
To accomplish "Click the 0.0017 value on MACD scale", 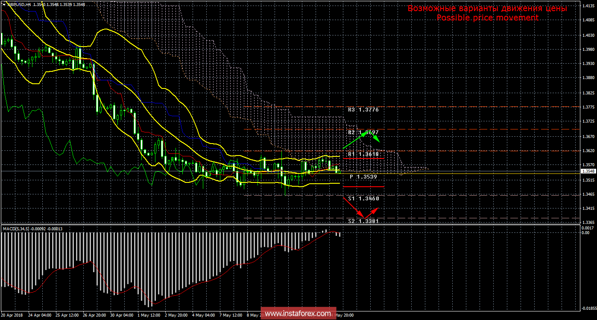I will point(588,228).
